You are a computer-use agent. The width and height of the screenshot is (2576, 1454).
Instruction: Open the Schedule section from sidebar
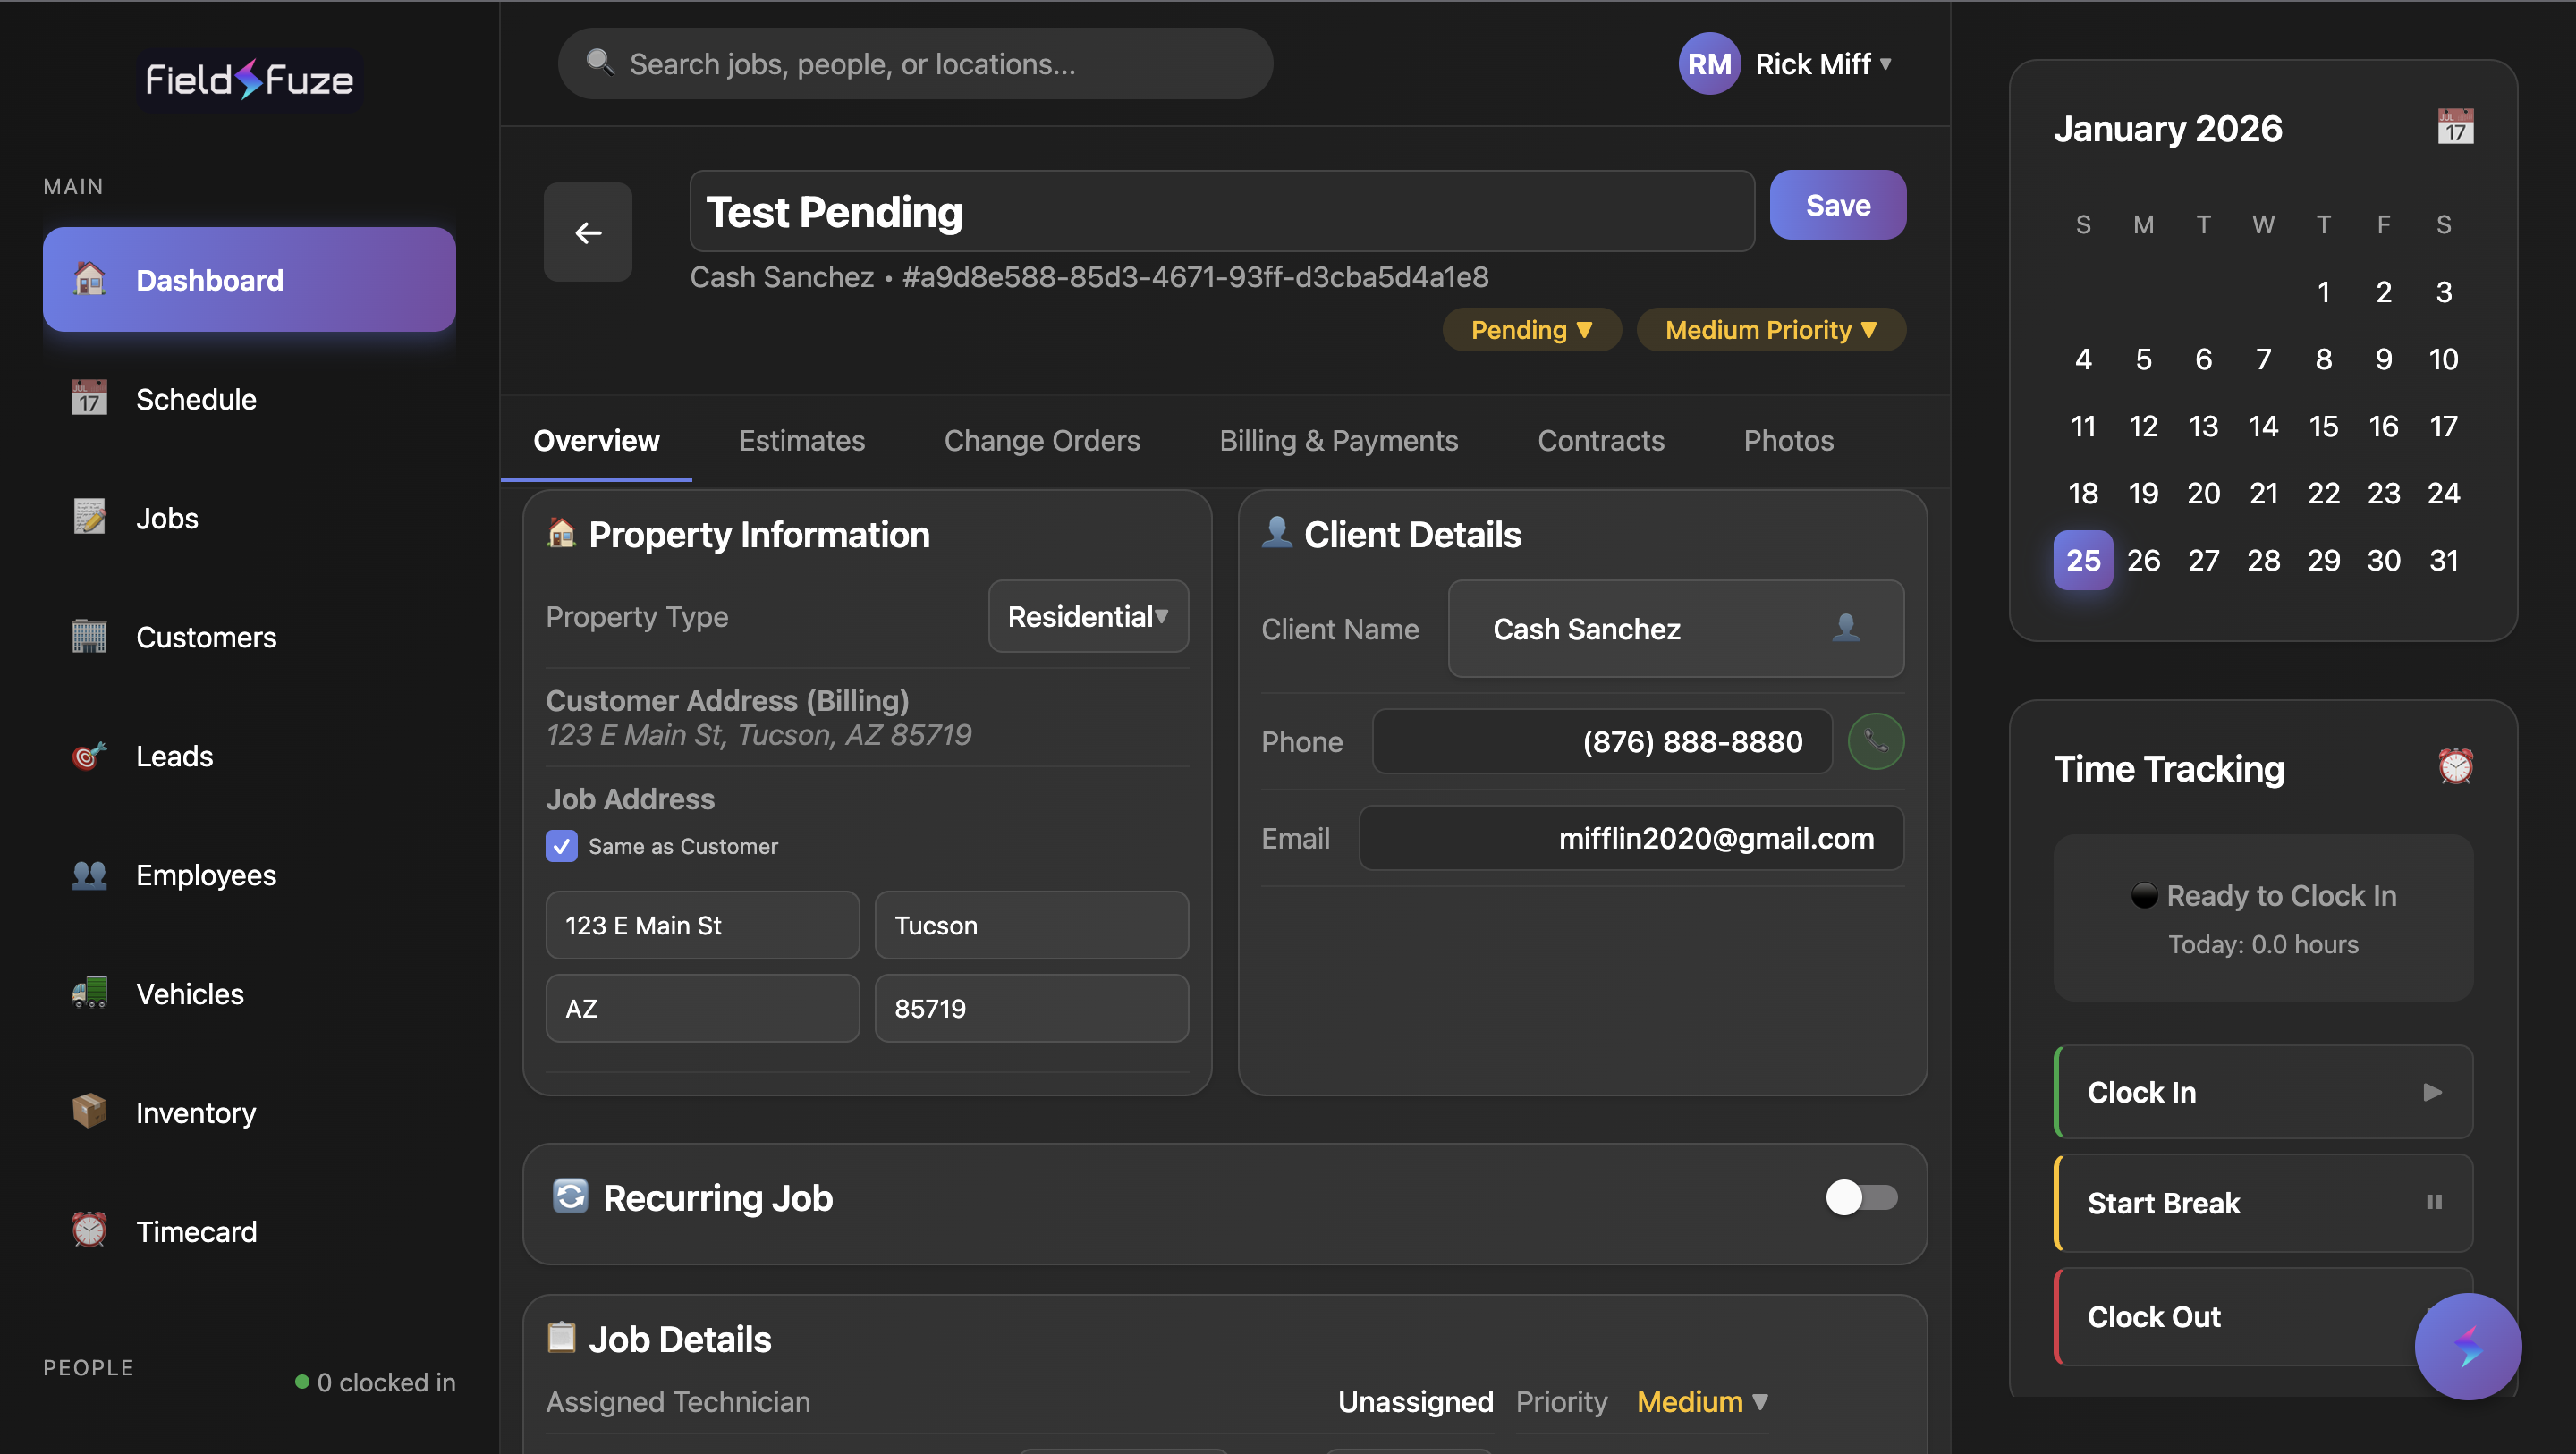pos(196,399)
